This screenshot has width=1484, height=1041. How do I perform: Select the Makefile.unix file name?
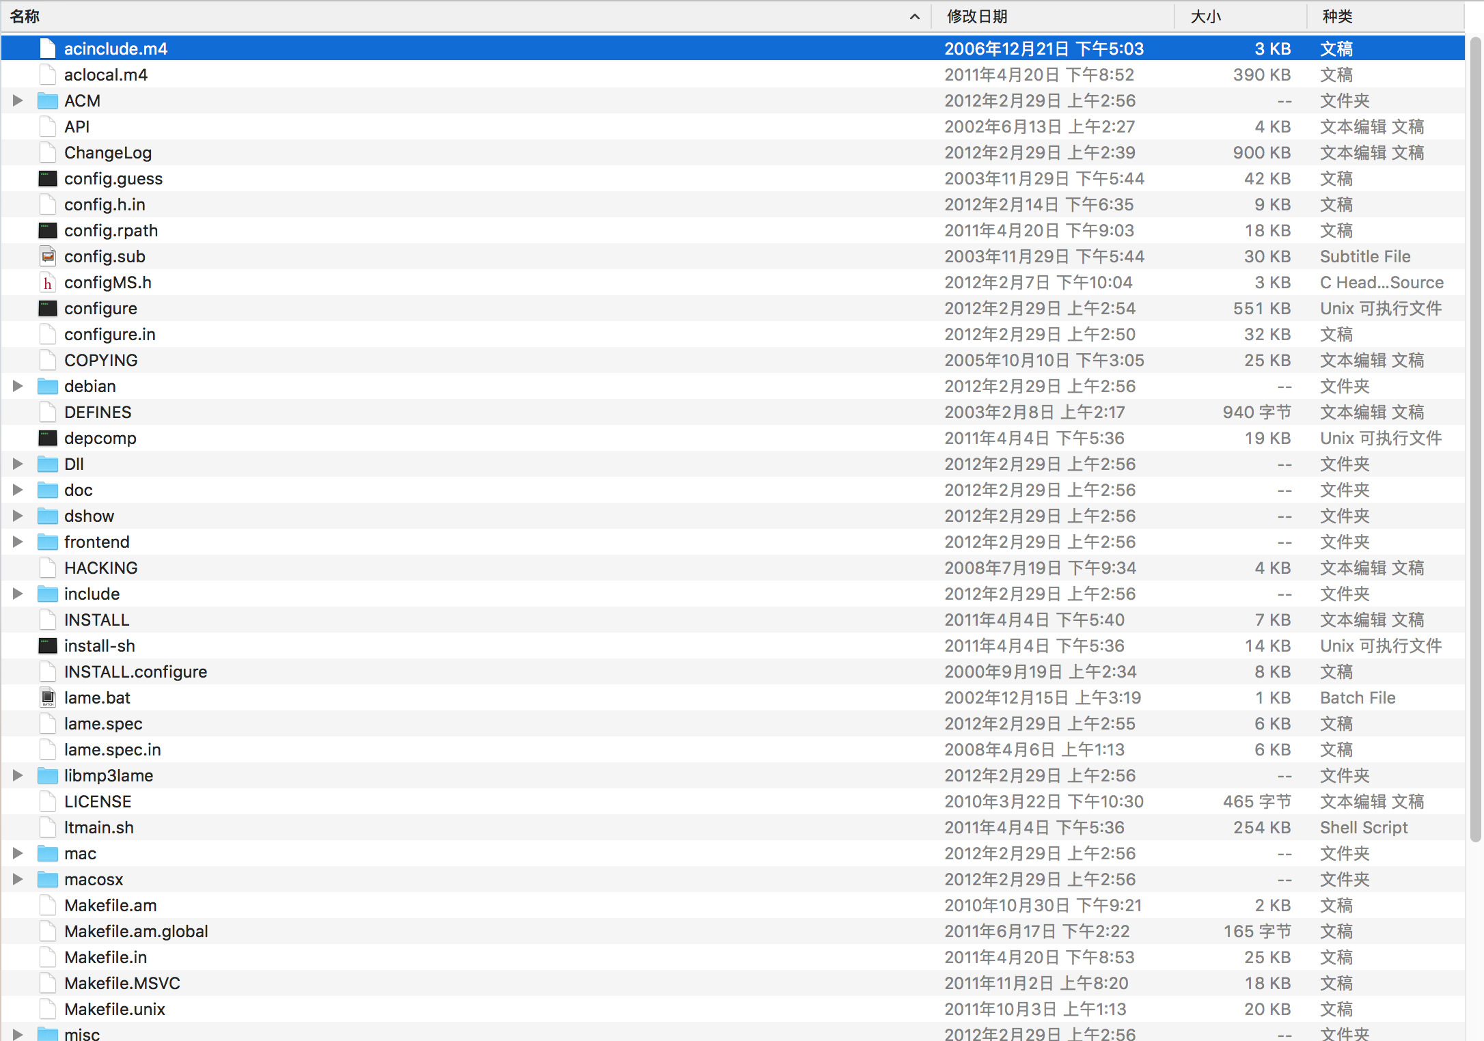(x=115, y=1009)
